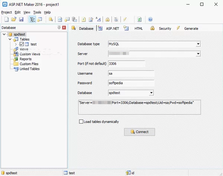Click the yellow note page toolbar icon
The image size is (223, 176).
pyautogui.click(x=84, y=19)
